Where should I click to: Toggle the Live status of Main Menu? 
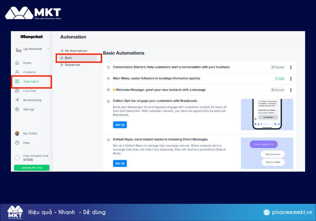tap(279, 79)
